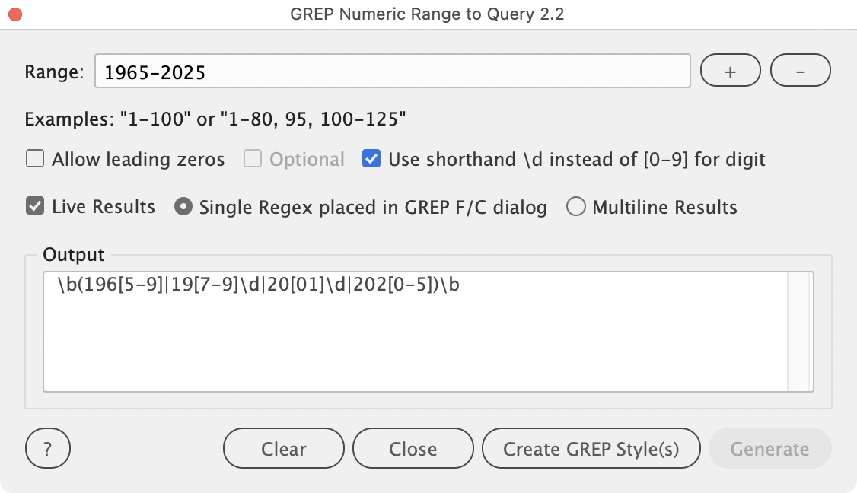Screen dimensions: 857x493
Task: Click the window title bar text
Action: tap(427, 14)
